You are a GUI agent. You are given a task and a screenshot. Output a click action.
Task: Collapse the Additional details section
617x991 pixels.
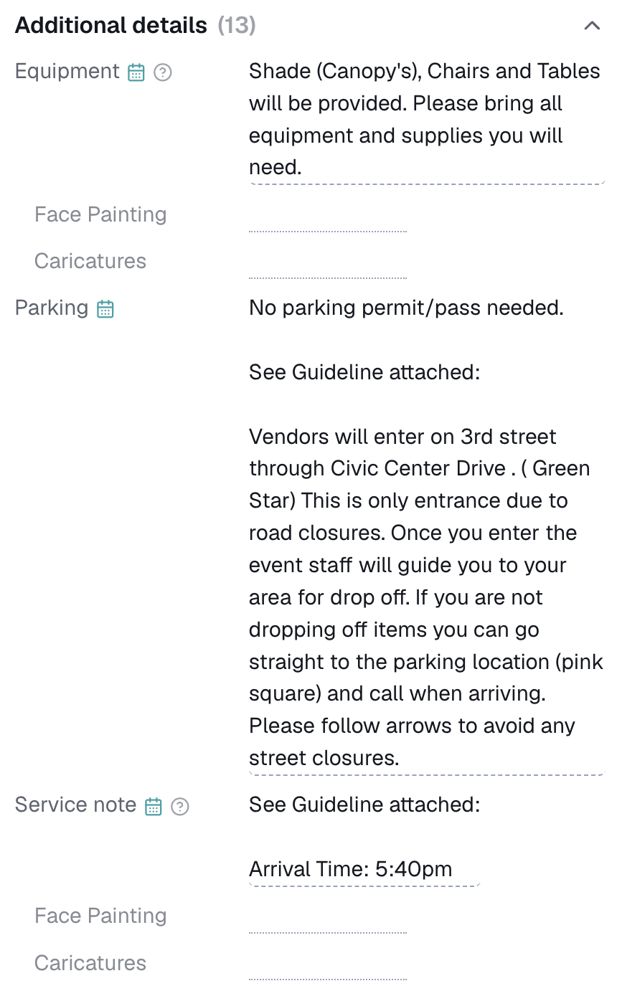click(591, 26)
